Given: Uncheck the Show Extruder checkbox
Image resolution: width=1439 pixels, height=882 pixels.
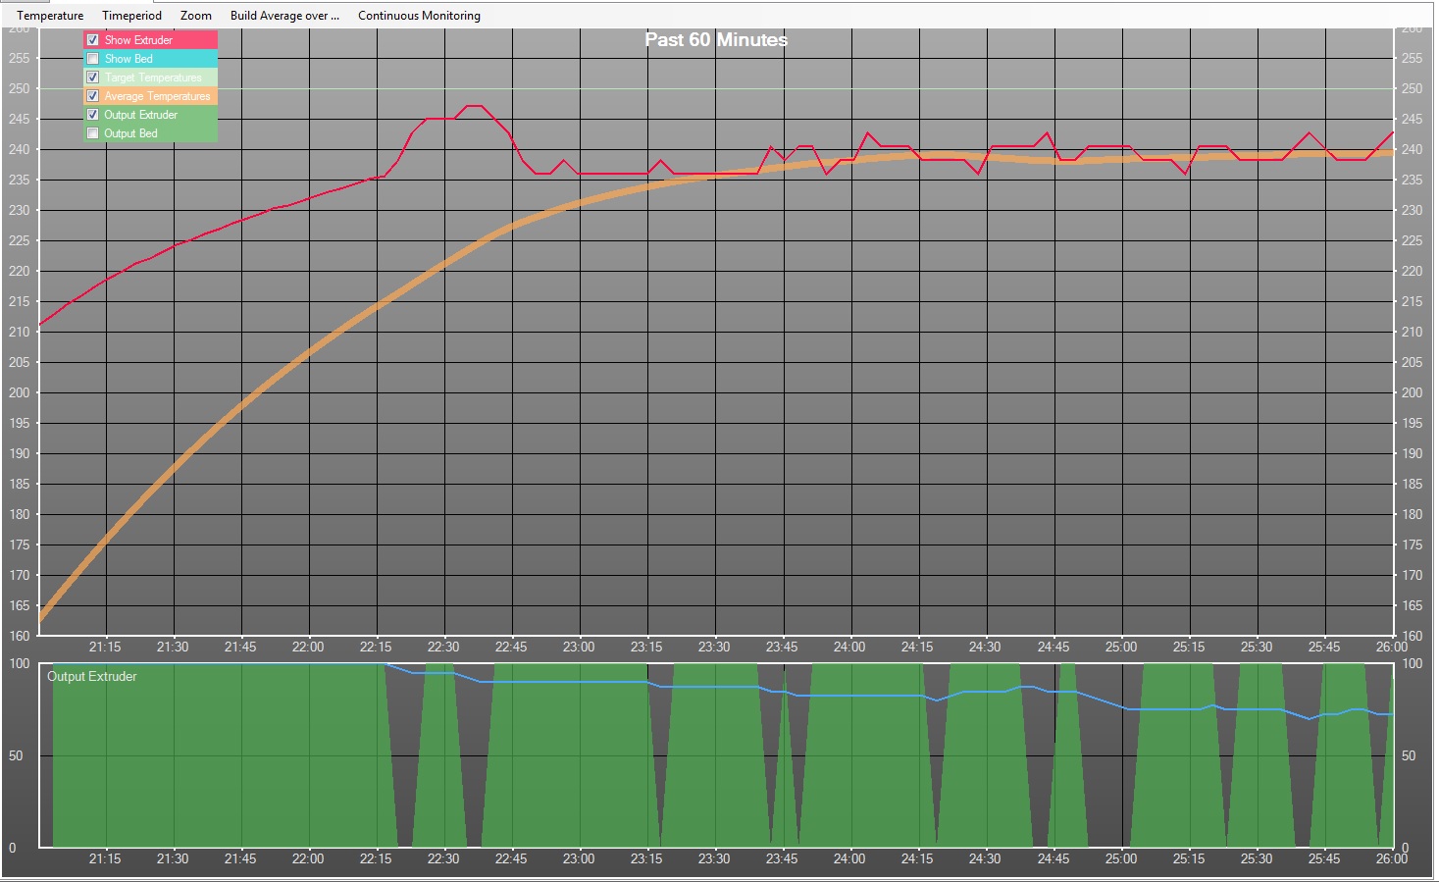Looking at the screenshot, I should point(93,40).
